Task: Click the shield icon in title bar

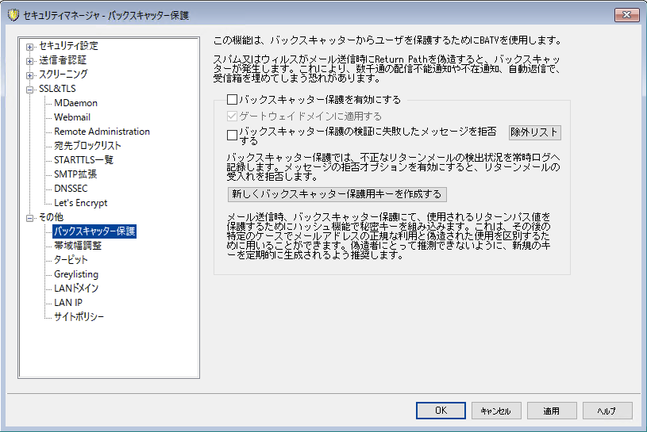Action: [x=13, y=15]
